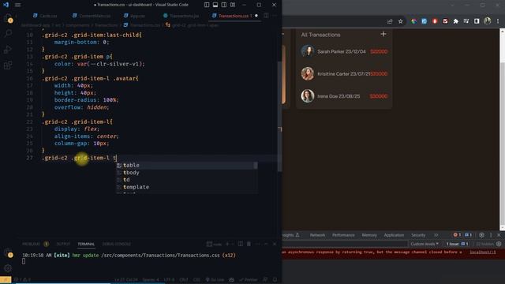This screenshot has height=284, width=505.
Task: Click Go Live server button
Action: [x=215, y=280]
